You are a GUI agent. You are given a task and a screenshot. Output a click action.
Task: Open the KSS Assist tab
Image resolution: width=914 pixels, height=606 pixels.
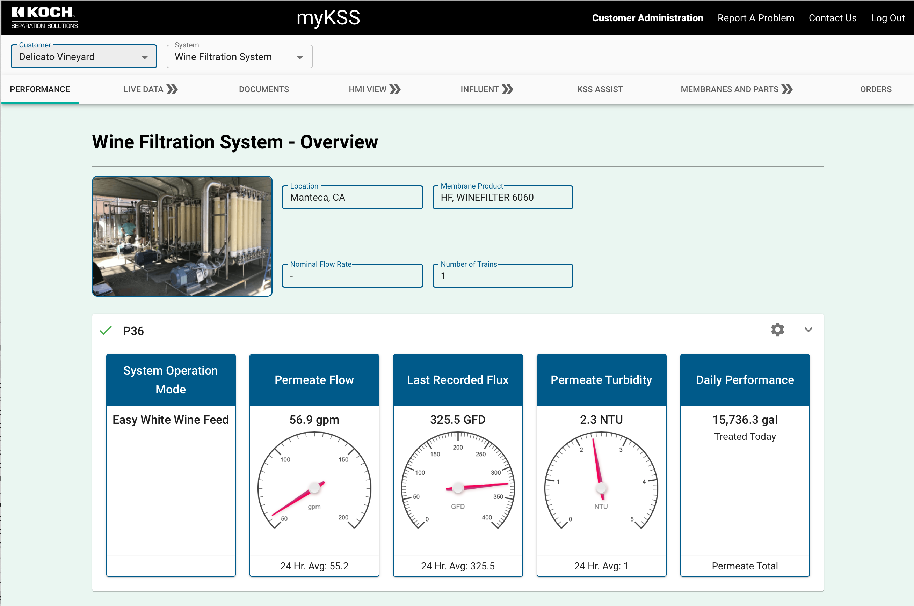click(600, 89)
